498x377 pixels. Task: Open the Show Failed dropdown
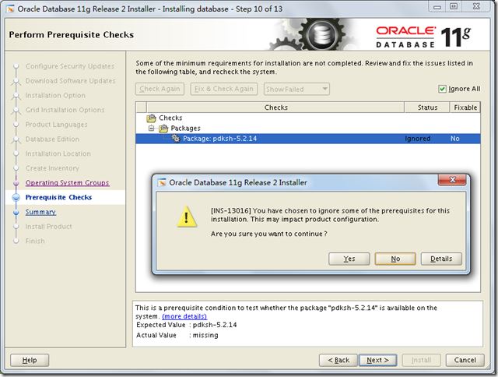pos(296,89)
